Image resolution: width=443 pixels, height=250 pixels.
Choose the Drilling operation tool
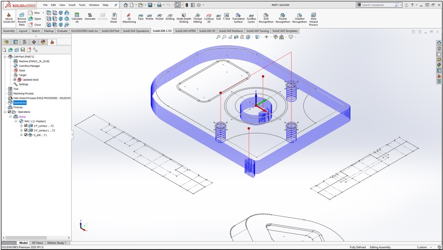pyautogui.click(x=170, y=17)
